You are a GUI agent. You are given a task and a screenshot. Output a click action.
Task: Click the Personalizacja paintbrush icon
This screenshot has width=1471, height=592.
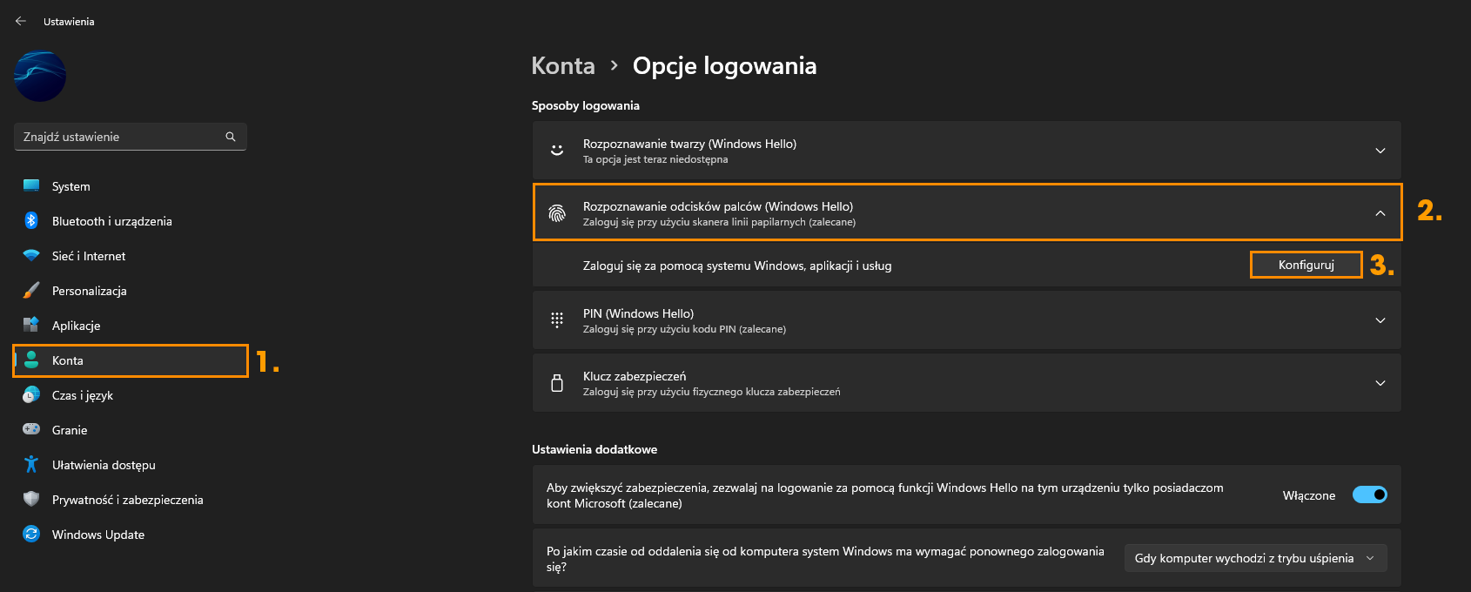tap(31, 291)
